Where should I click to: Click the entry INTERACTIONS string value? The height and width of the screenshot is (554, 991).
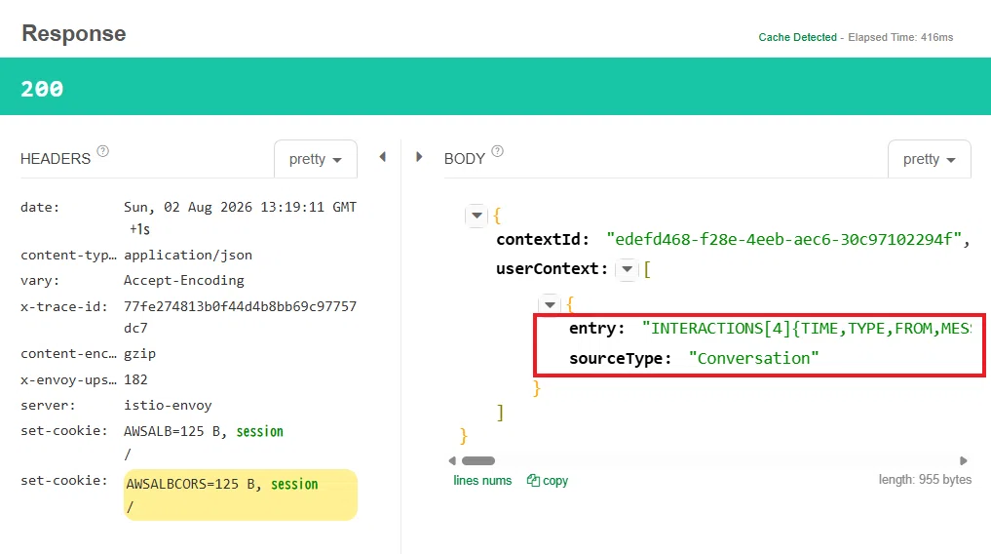[x=807, y=329]
